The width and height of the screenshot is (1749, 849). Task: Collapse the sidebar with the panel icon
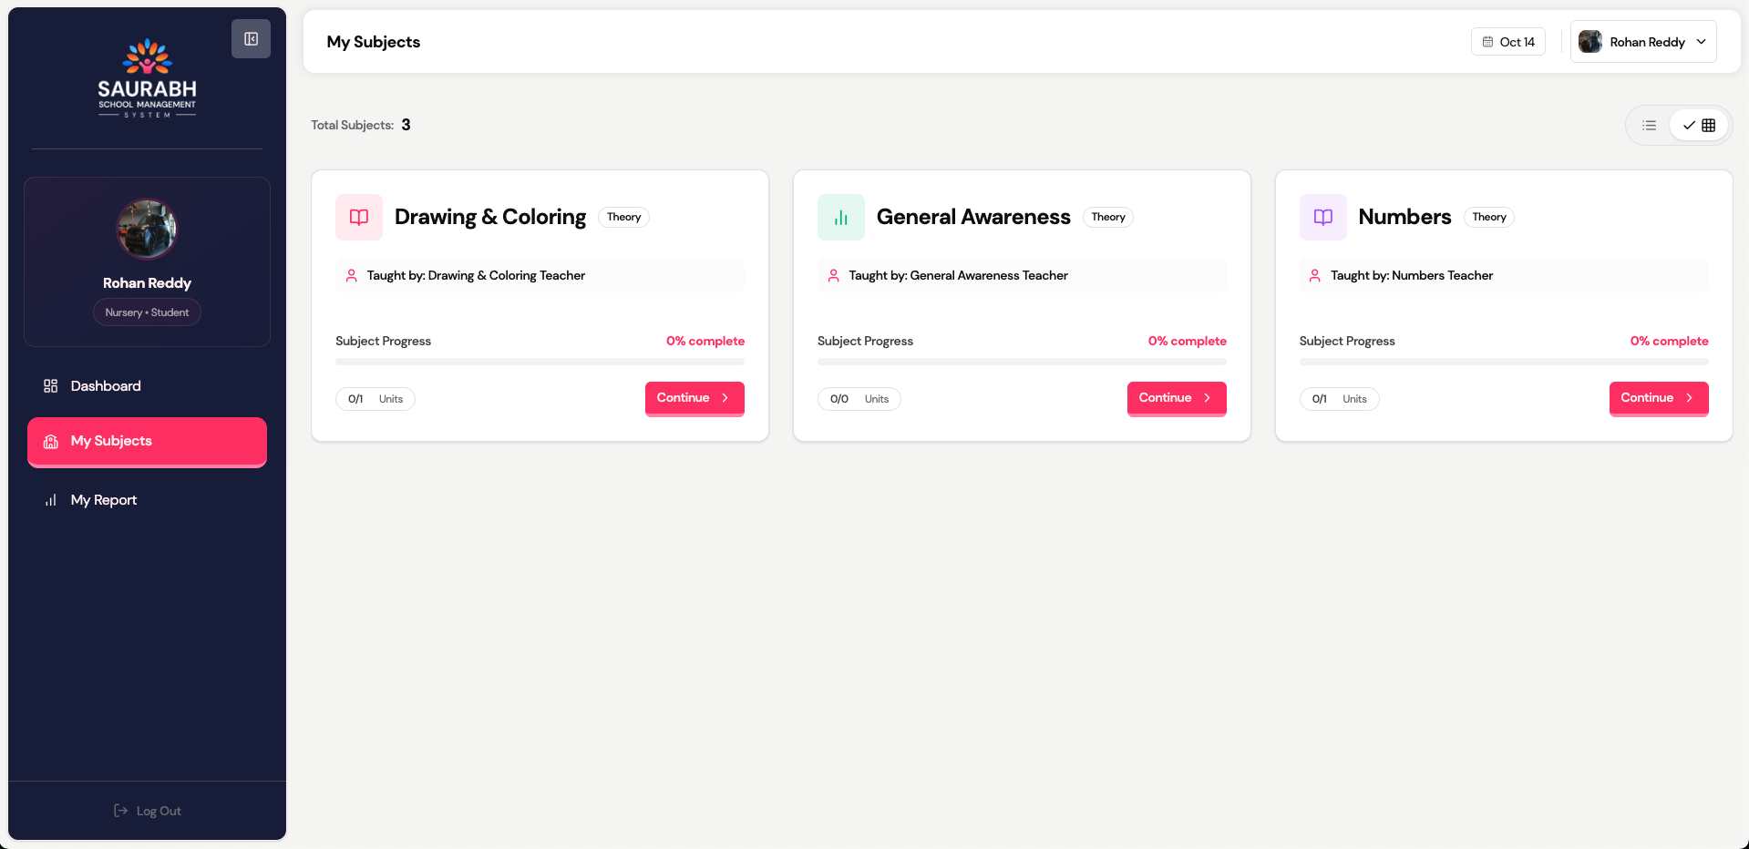(x=251, y=39)
